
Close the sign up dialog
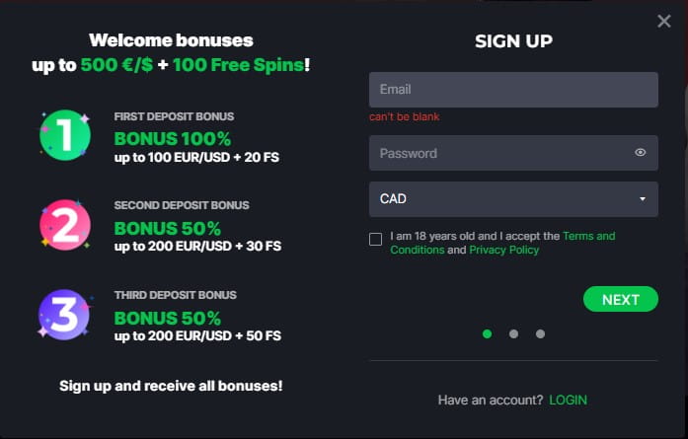click(x=664, y=22)
